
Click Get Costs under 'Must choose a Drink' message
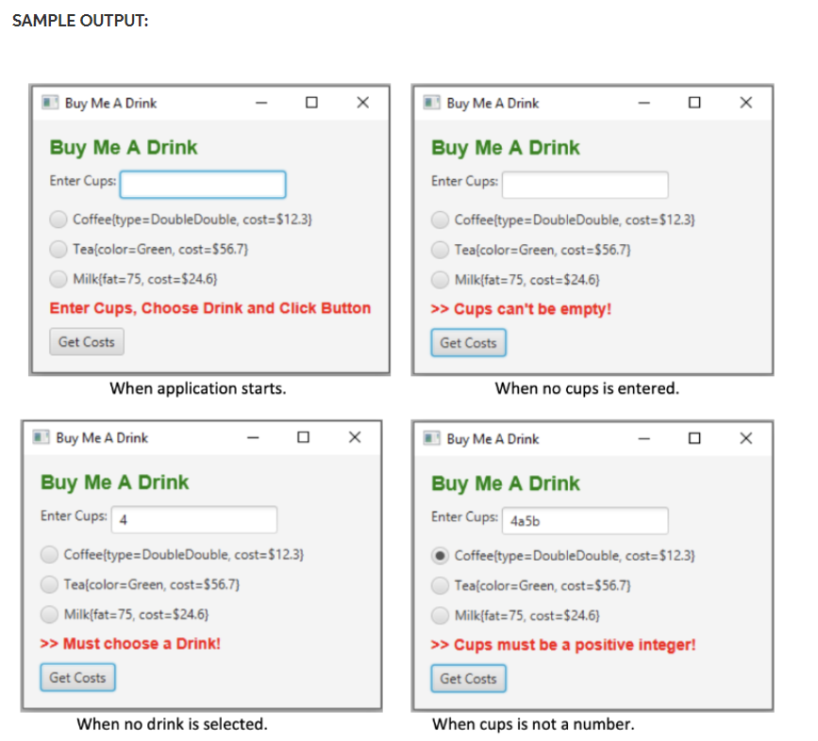pyautogui.click(x=77, y=678)
